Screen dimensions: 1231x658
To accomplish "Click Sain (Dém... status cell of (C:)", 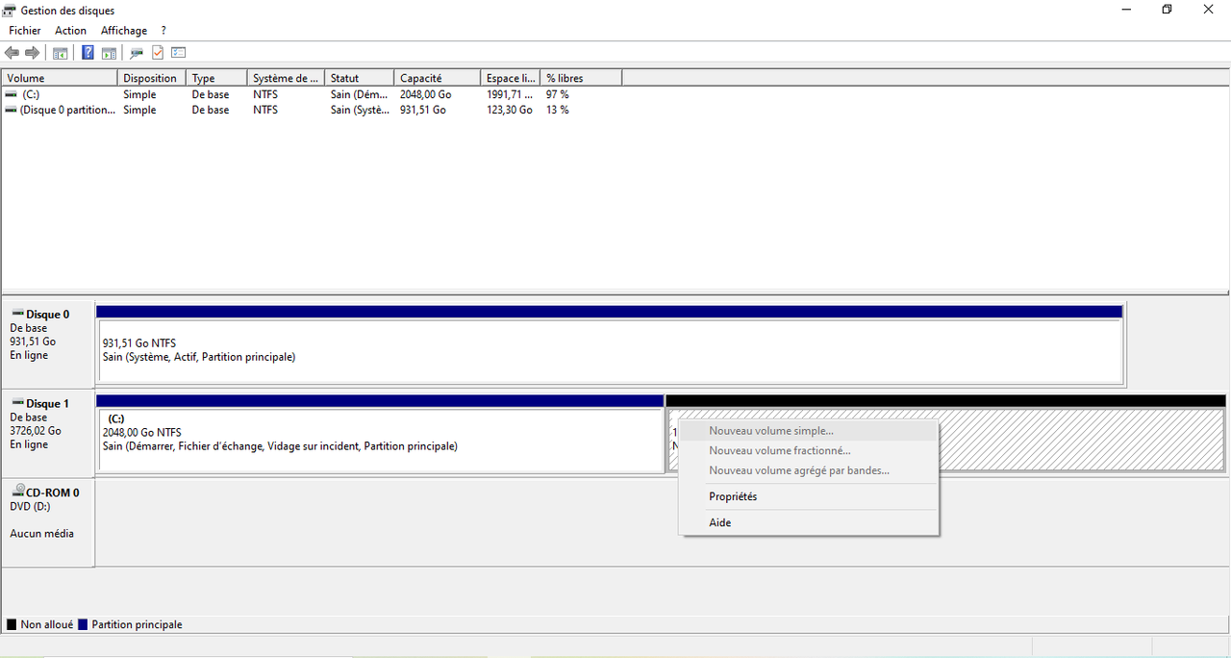I will 360,95.
